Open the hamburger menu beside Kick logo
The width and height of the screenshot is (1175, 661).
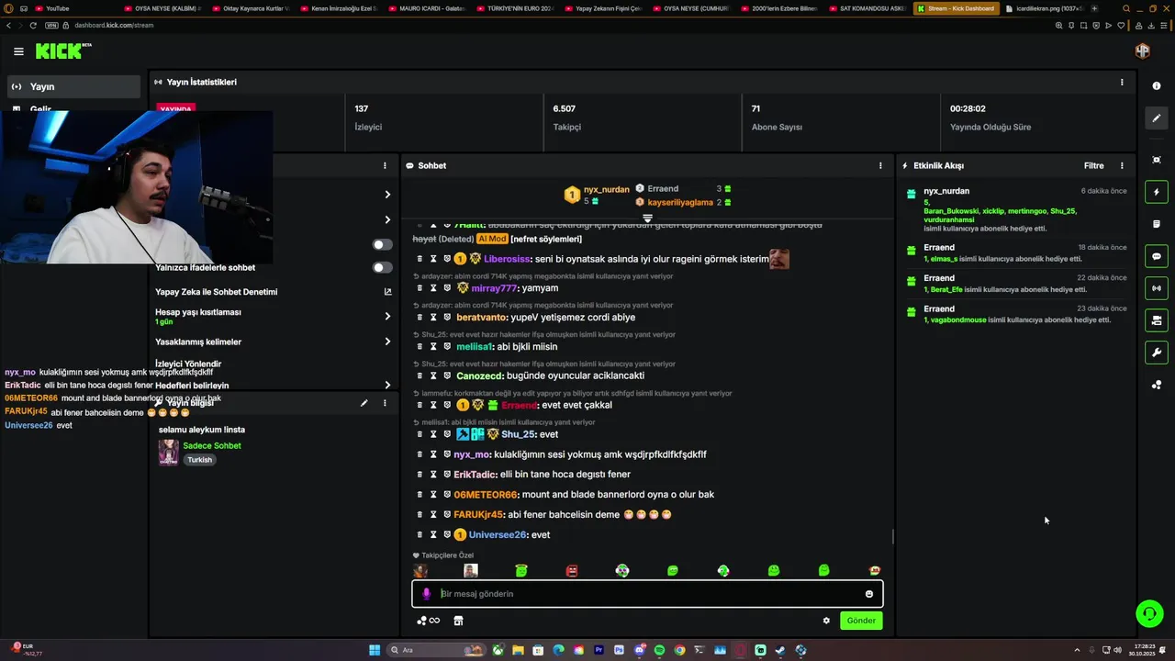18,51
